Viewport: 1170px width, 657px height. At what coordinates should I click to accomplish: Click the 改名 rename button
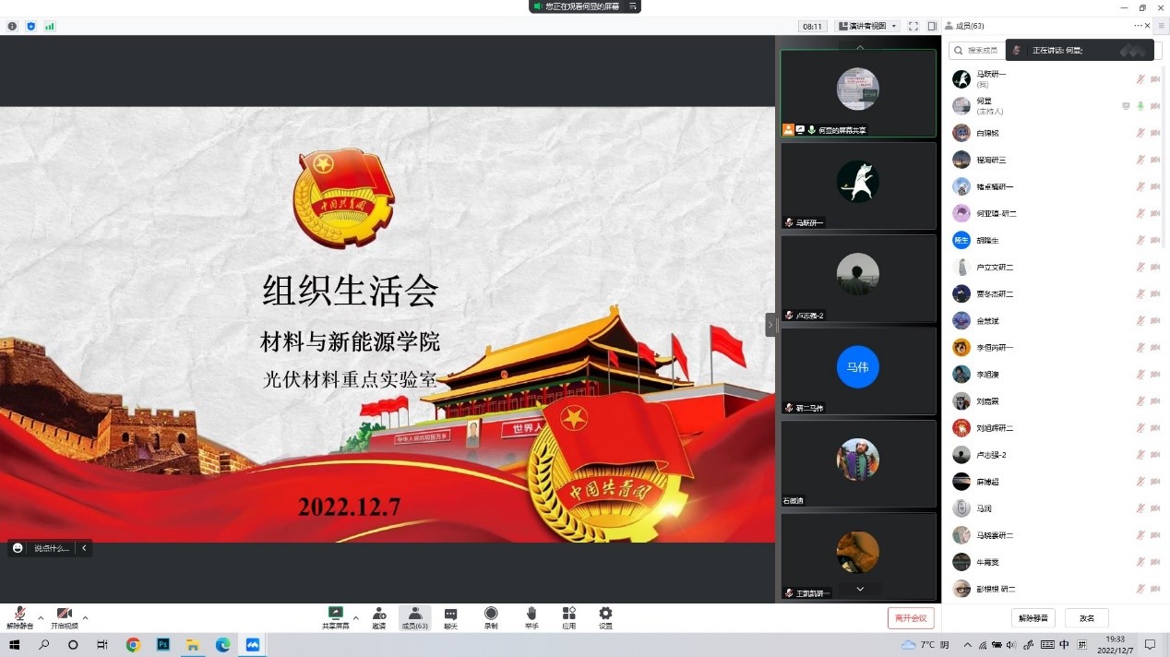point(1087,618)
